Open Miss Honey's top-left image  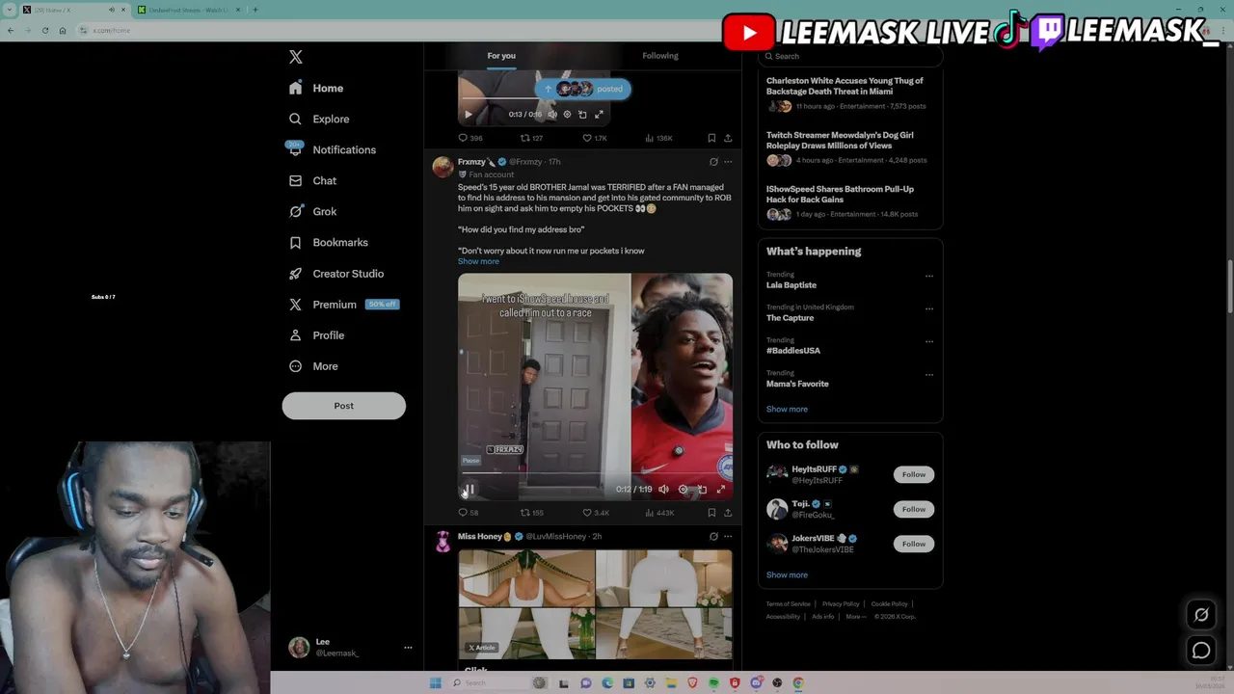pyautogui.click(x=526, y=577)
